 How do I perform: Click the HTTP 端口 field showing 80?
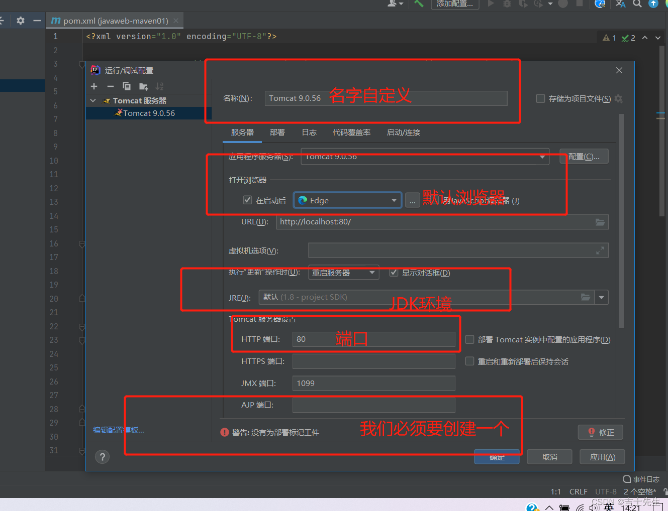click(374, 339)
